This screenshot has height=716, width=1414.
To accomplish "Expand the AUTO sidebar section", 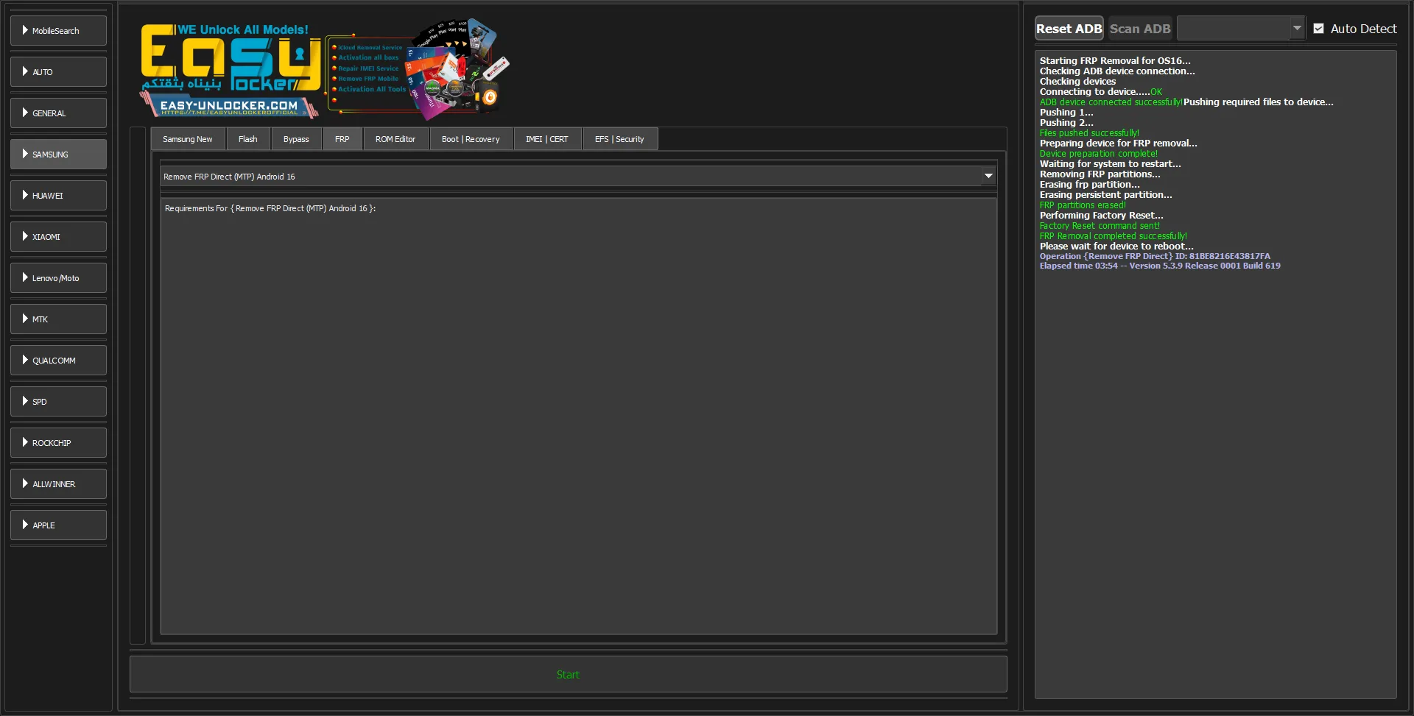I will 25,72.
